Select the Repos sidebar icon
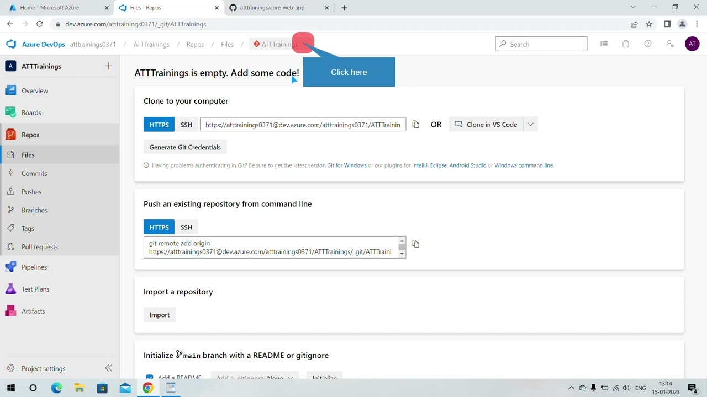 10,135
